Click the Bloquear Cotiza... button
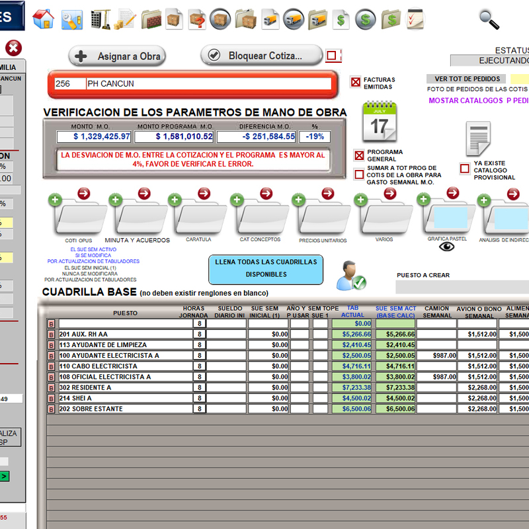Viewport: 529px width, 529px height. [262, 56]
